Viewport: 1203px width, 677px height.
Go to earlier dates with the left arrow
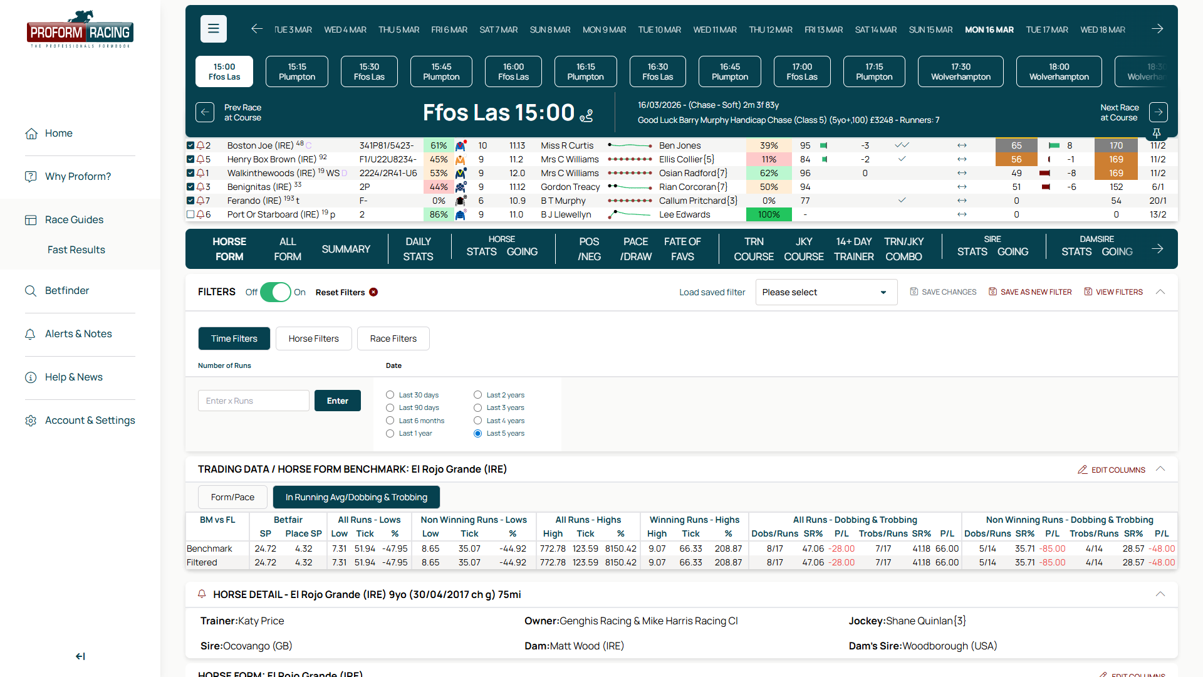(x=257, y=29)
